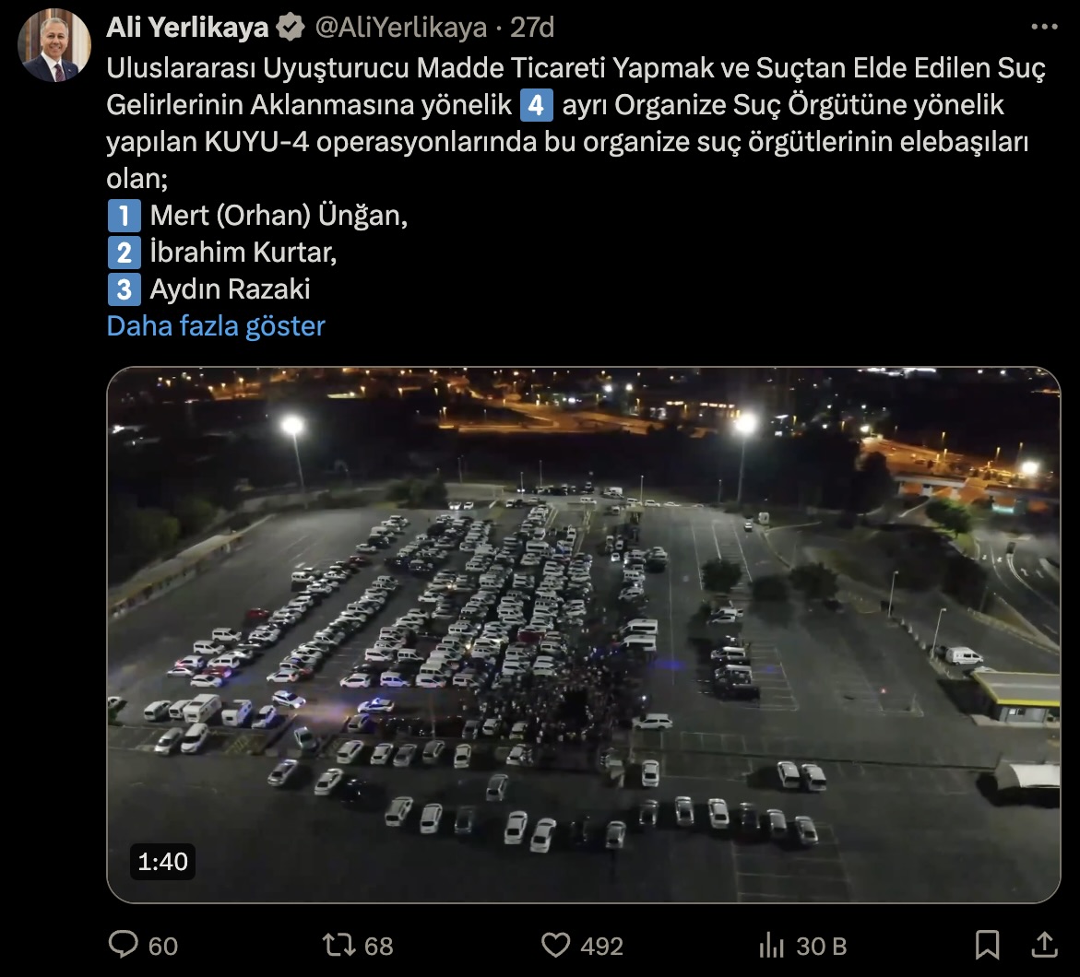Click the verified checkmark badge
The width and height of the screenshot is (1080, 977).
click(x=291, y=28)
